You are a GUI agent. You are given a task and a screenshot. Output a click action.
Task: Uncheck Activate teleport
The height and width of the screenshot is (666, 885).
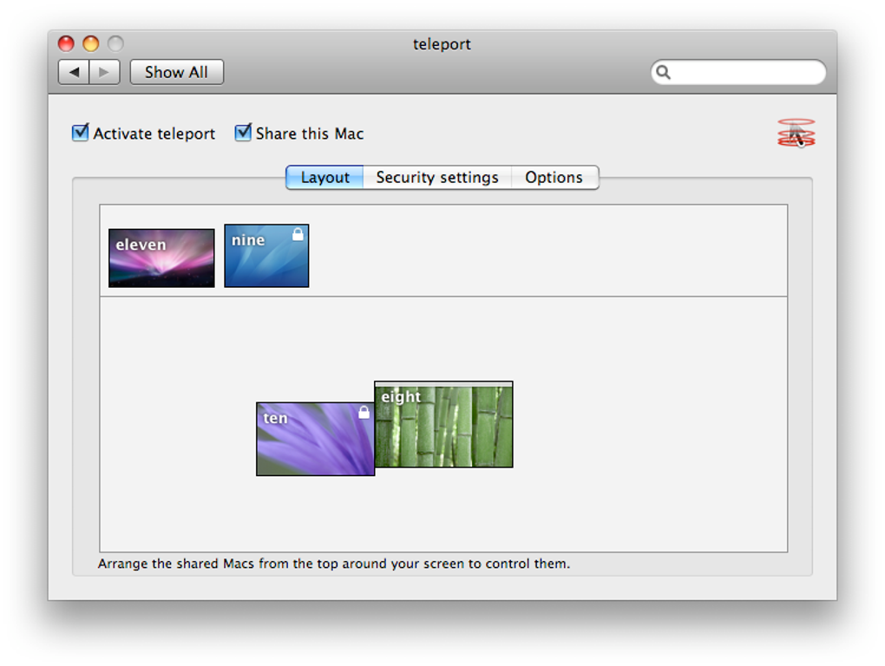pyautogui.click(x=80, y=133)
